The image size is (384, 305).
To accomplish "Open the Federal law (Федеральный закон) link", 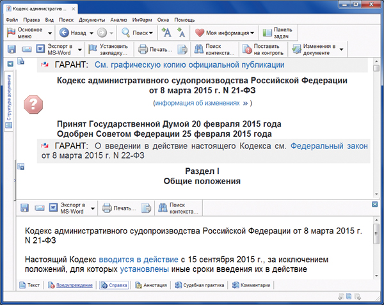I will click(329, 146).
